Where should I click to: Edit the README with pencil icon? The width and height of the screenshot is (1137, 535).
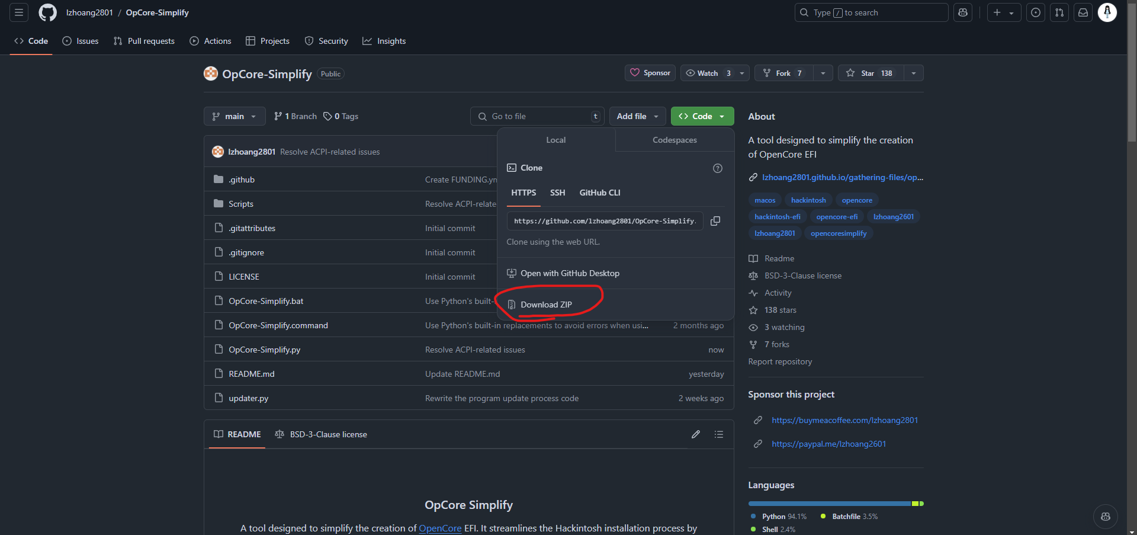[x=696, y=434]
